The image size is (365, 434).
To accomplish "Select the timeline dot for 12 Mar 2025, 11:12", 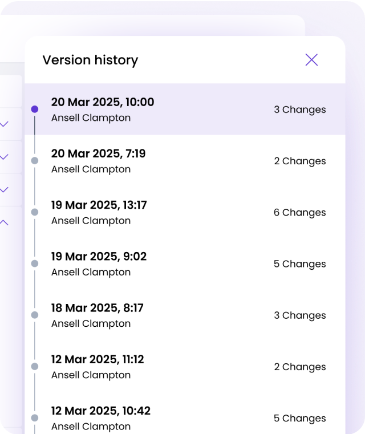I will pos(35,366).
